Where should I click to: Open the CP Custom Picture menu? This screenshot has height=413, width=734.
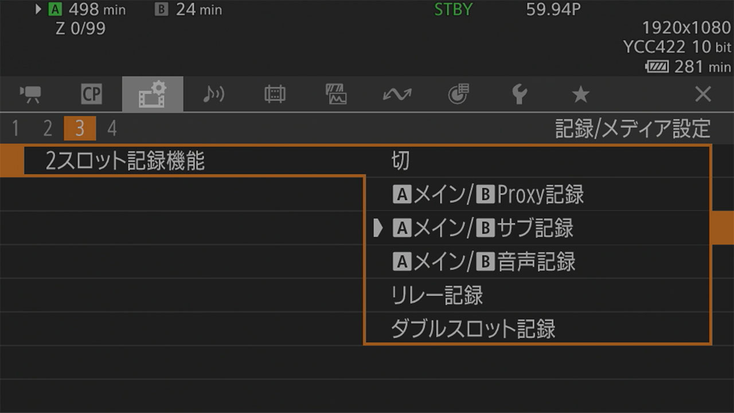(x=91, y=94)
